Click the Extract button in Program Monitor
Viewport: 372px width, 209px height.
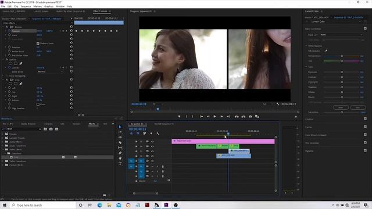pyautogui.click(x=244, y=116)
